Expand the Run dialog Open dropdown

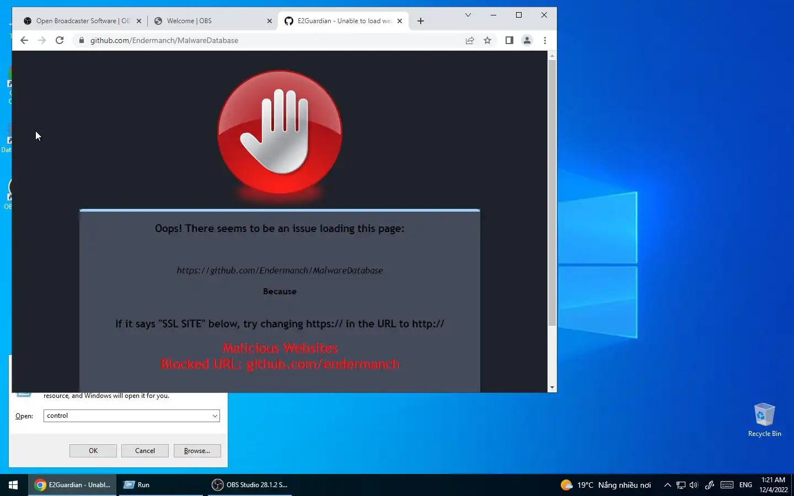pos(215,416)
